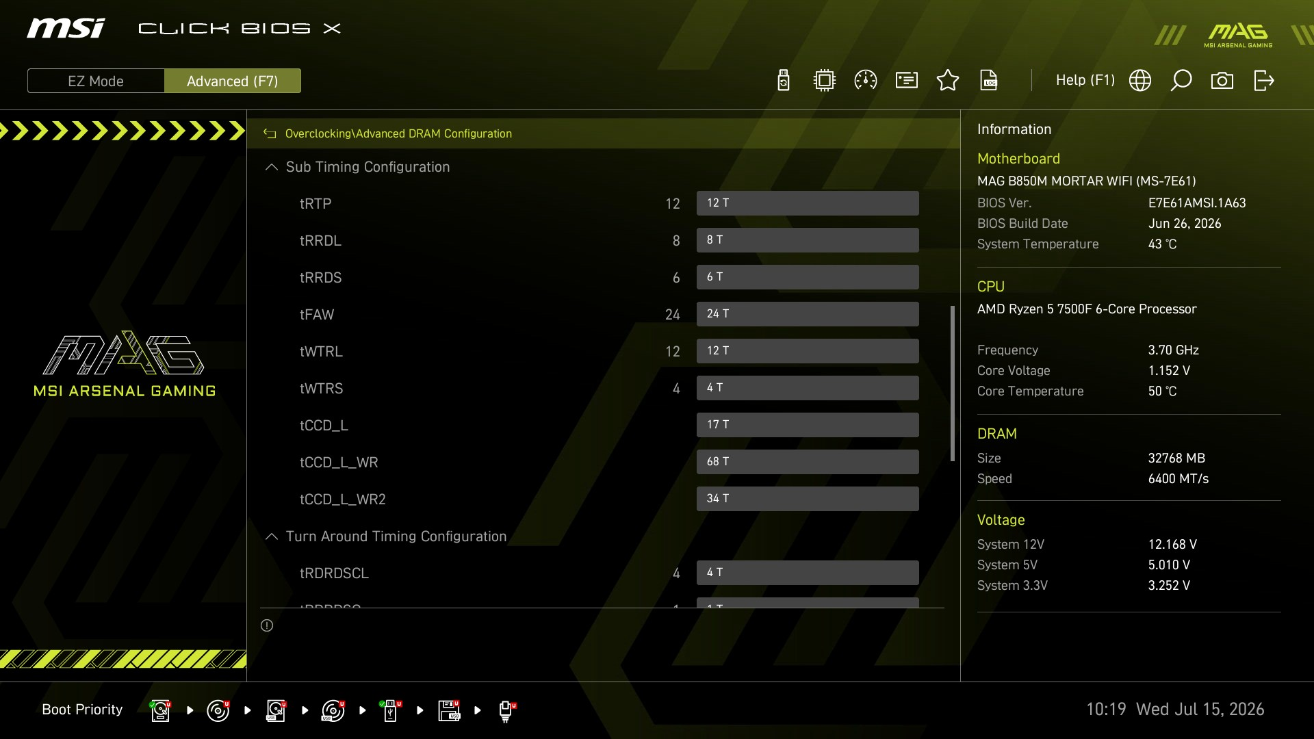Take a screenshot with the camera icon

coord(1222,81)
